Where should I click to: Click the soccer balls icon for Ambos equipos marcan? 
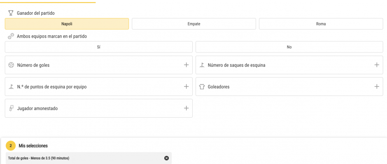click(11, 36)
